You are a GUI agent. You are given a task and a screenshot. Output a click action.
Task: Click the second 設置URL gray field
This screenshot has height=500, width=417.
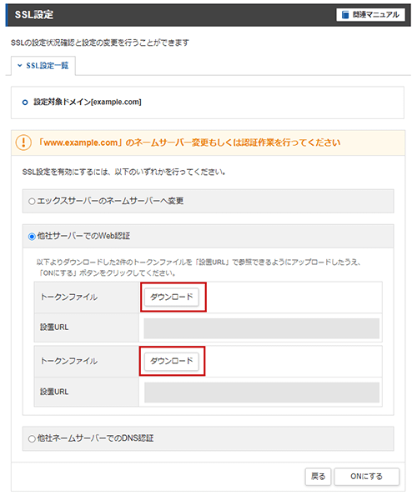pos(262,392)
